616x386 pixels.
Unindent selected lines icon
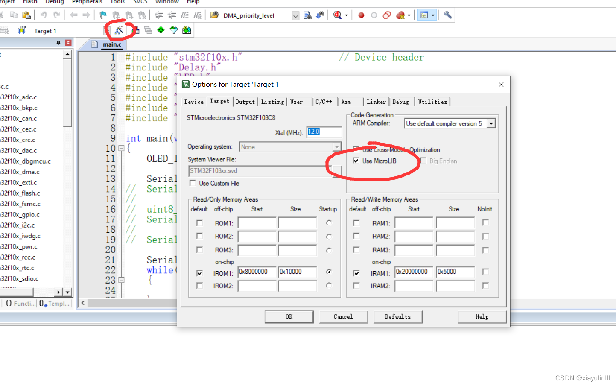pos(172,15)
